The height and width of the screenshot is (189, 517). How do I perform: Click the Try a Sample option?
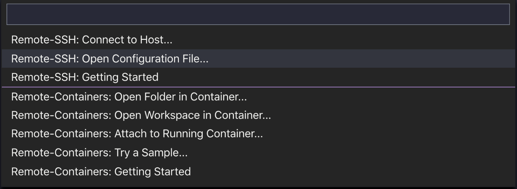(100, 152)
